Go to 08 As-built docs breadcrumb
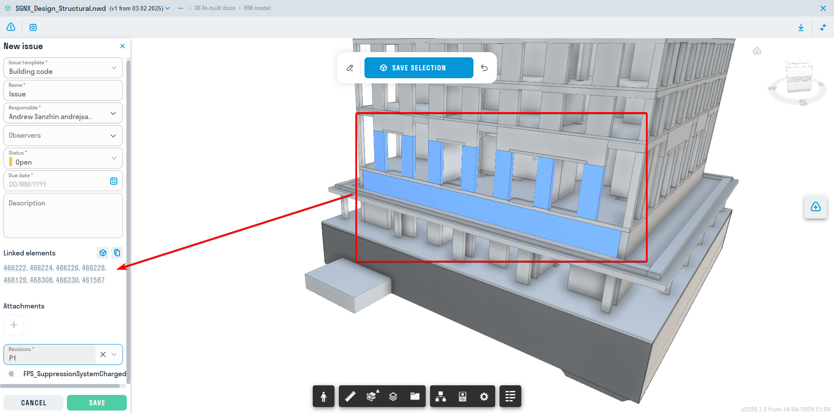Viewport: 834px width, 414px height. (x=215, y=8)
